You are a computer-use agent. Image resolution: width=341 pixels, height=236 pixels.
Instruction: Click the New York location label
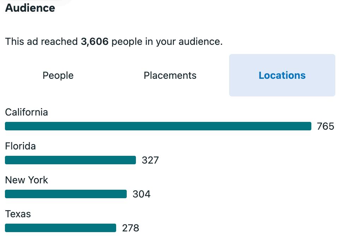(26, 180)
